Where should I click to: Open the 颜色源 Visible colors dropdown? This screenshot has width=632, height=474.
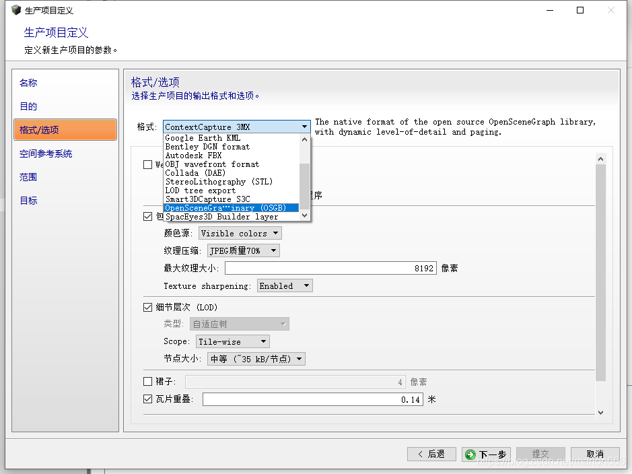[x=240, y=234]
